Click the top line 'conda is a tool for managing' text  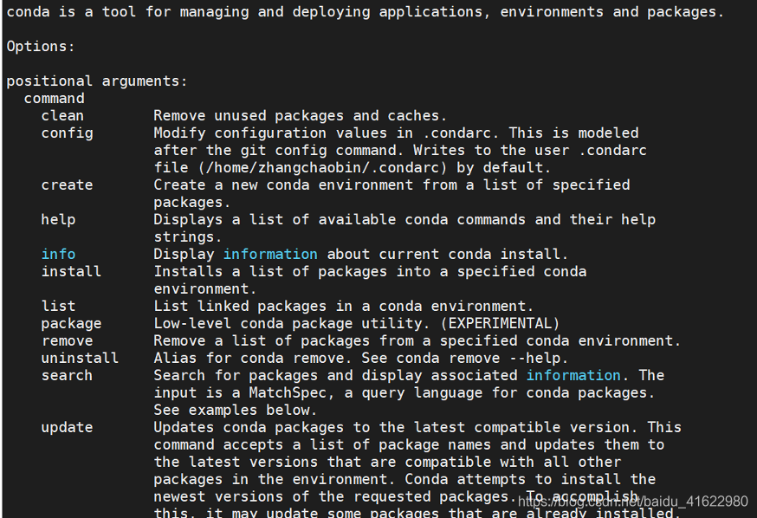point(127,11)
